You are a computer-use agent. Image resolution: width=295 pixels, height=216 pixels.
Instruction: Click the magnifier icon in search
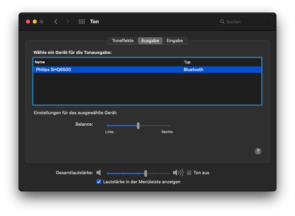pos(222,22)
